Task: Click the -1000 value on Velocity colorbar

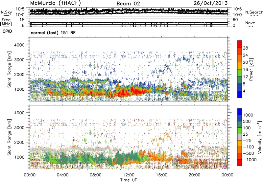Action: coord(250,160)
